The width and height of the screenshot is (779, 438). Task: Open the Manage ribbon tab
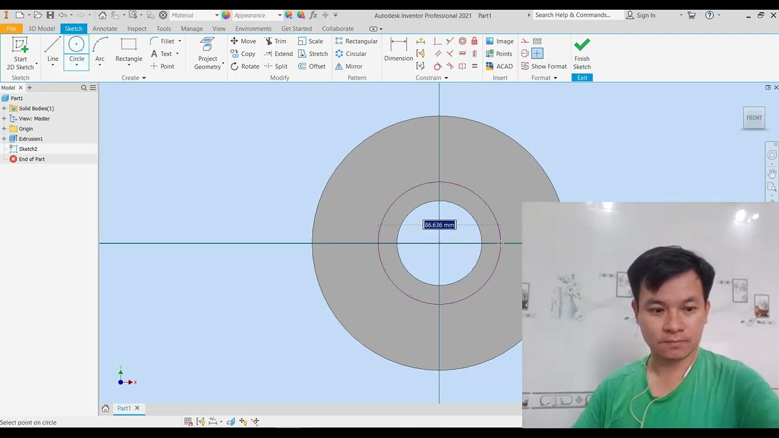pos(192,29)
